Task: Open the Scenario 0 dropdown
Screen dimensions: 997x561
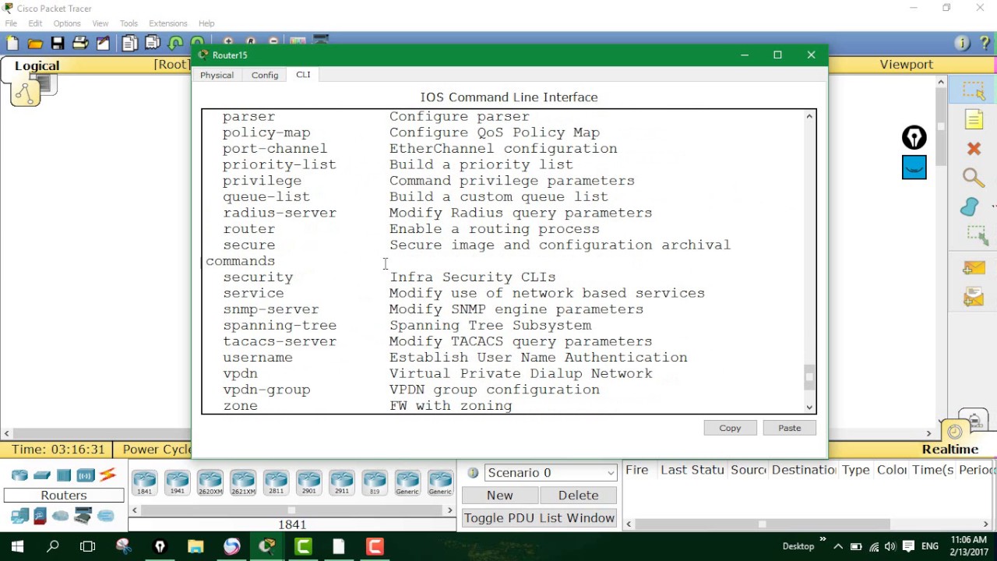Action: point(550,473)
